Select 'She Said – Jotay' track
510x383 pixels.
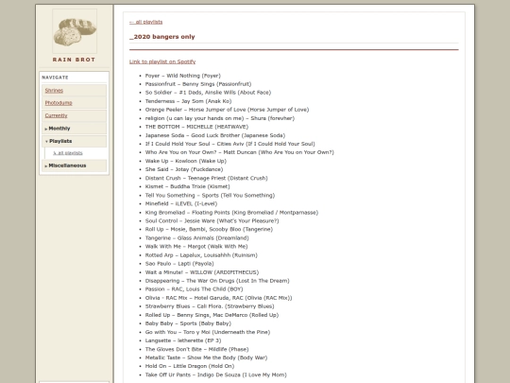(184, 169)
